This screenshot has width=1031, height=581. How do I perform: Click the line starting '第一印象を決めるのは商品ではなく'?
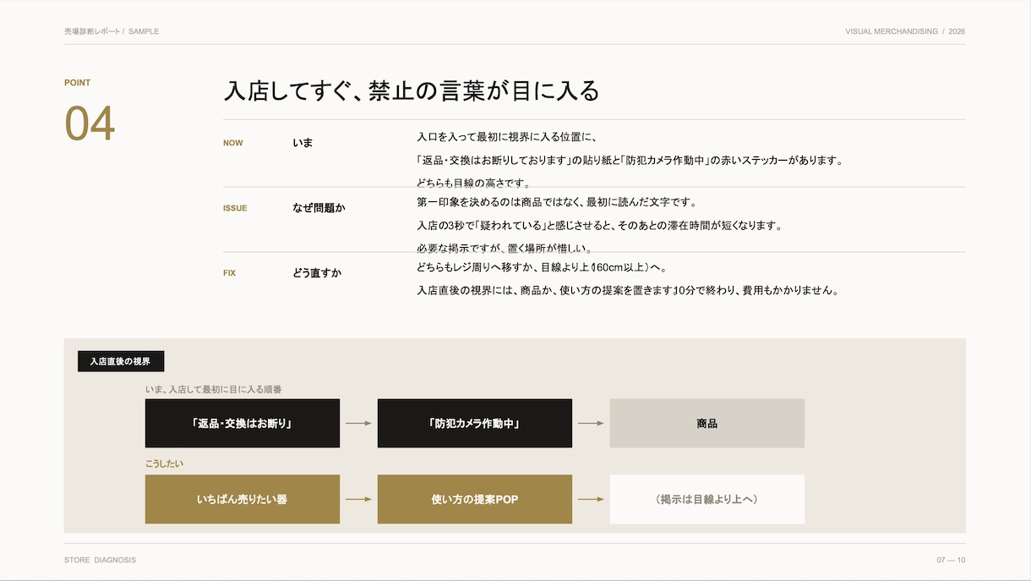556,202
